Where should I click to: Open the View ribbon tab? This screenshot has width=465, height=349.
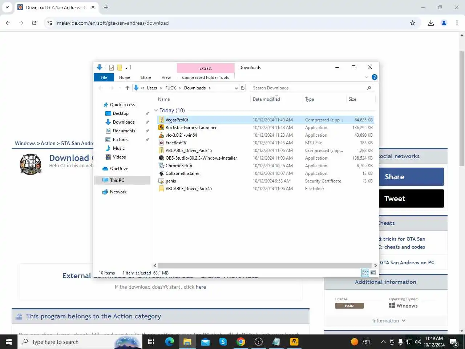[x=166, y=77]
